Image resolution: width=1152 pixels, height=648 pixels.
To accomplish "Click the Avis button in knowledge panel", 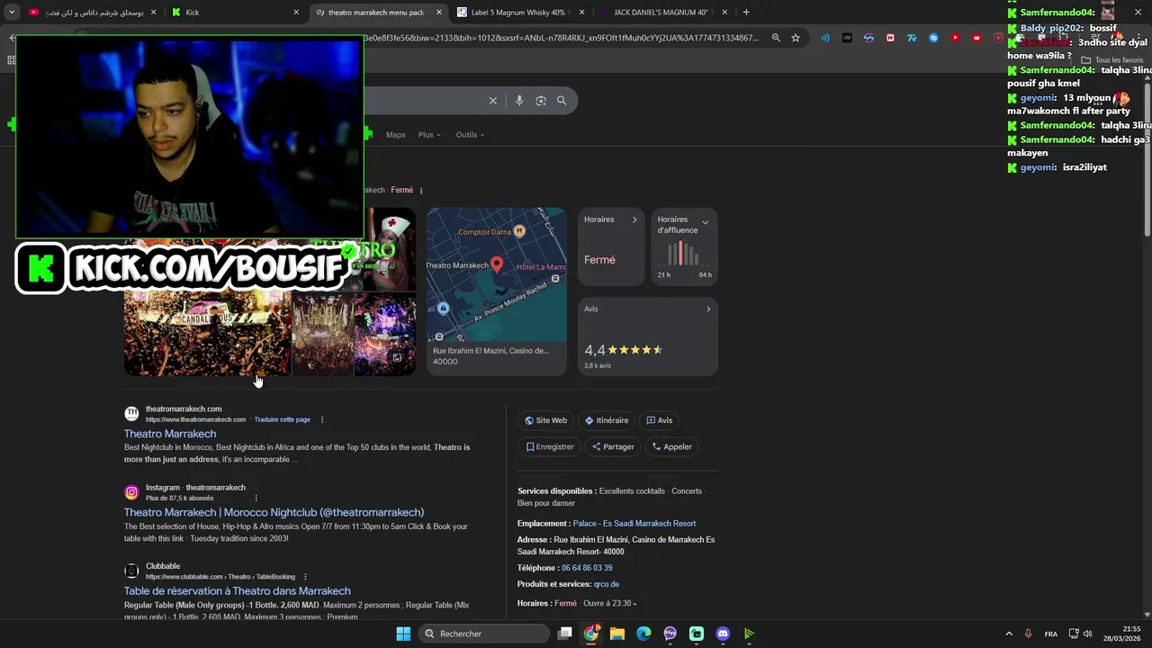I will (660, 420).
